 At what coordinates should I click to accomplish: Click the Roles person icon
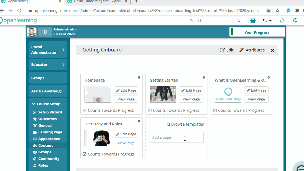tap(35, 165)
